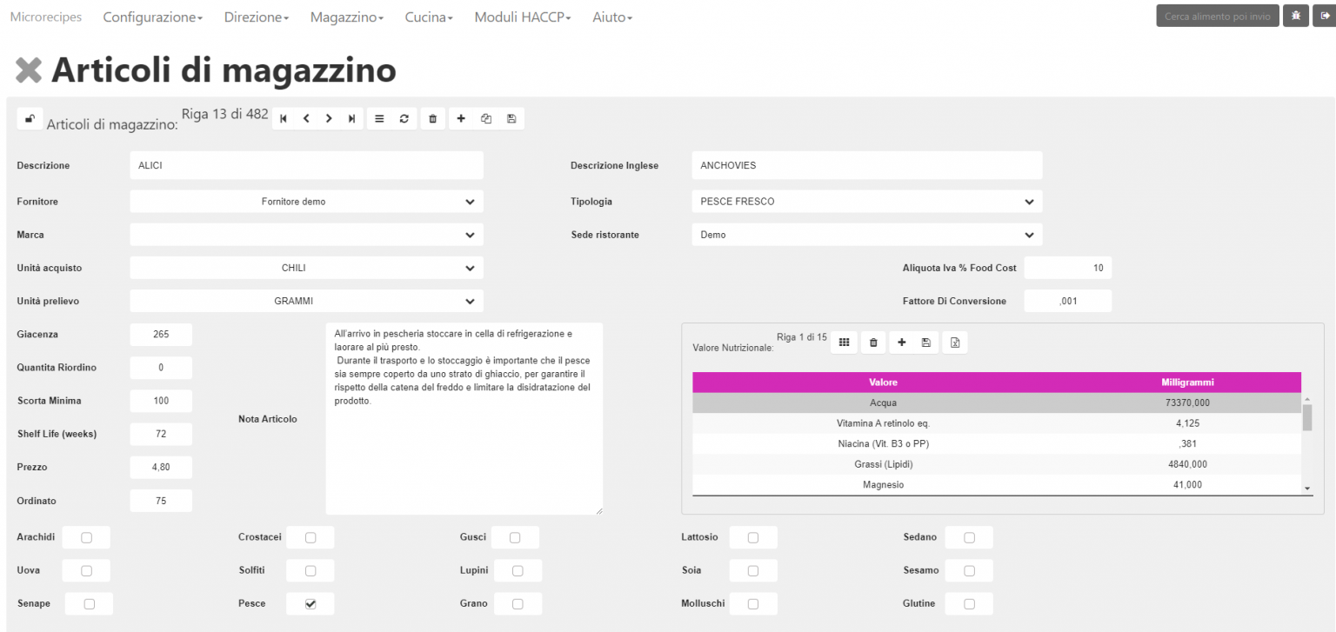Open the Magazzino menu
The width and height of the screenshot is (1336, 632).
pyautogui.click(x=347, y=17)
